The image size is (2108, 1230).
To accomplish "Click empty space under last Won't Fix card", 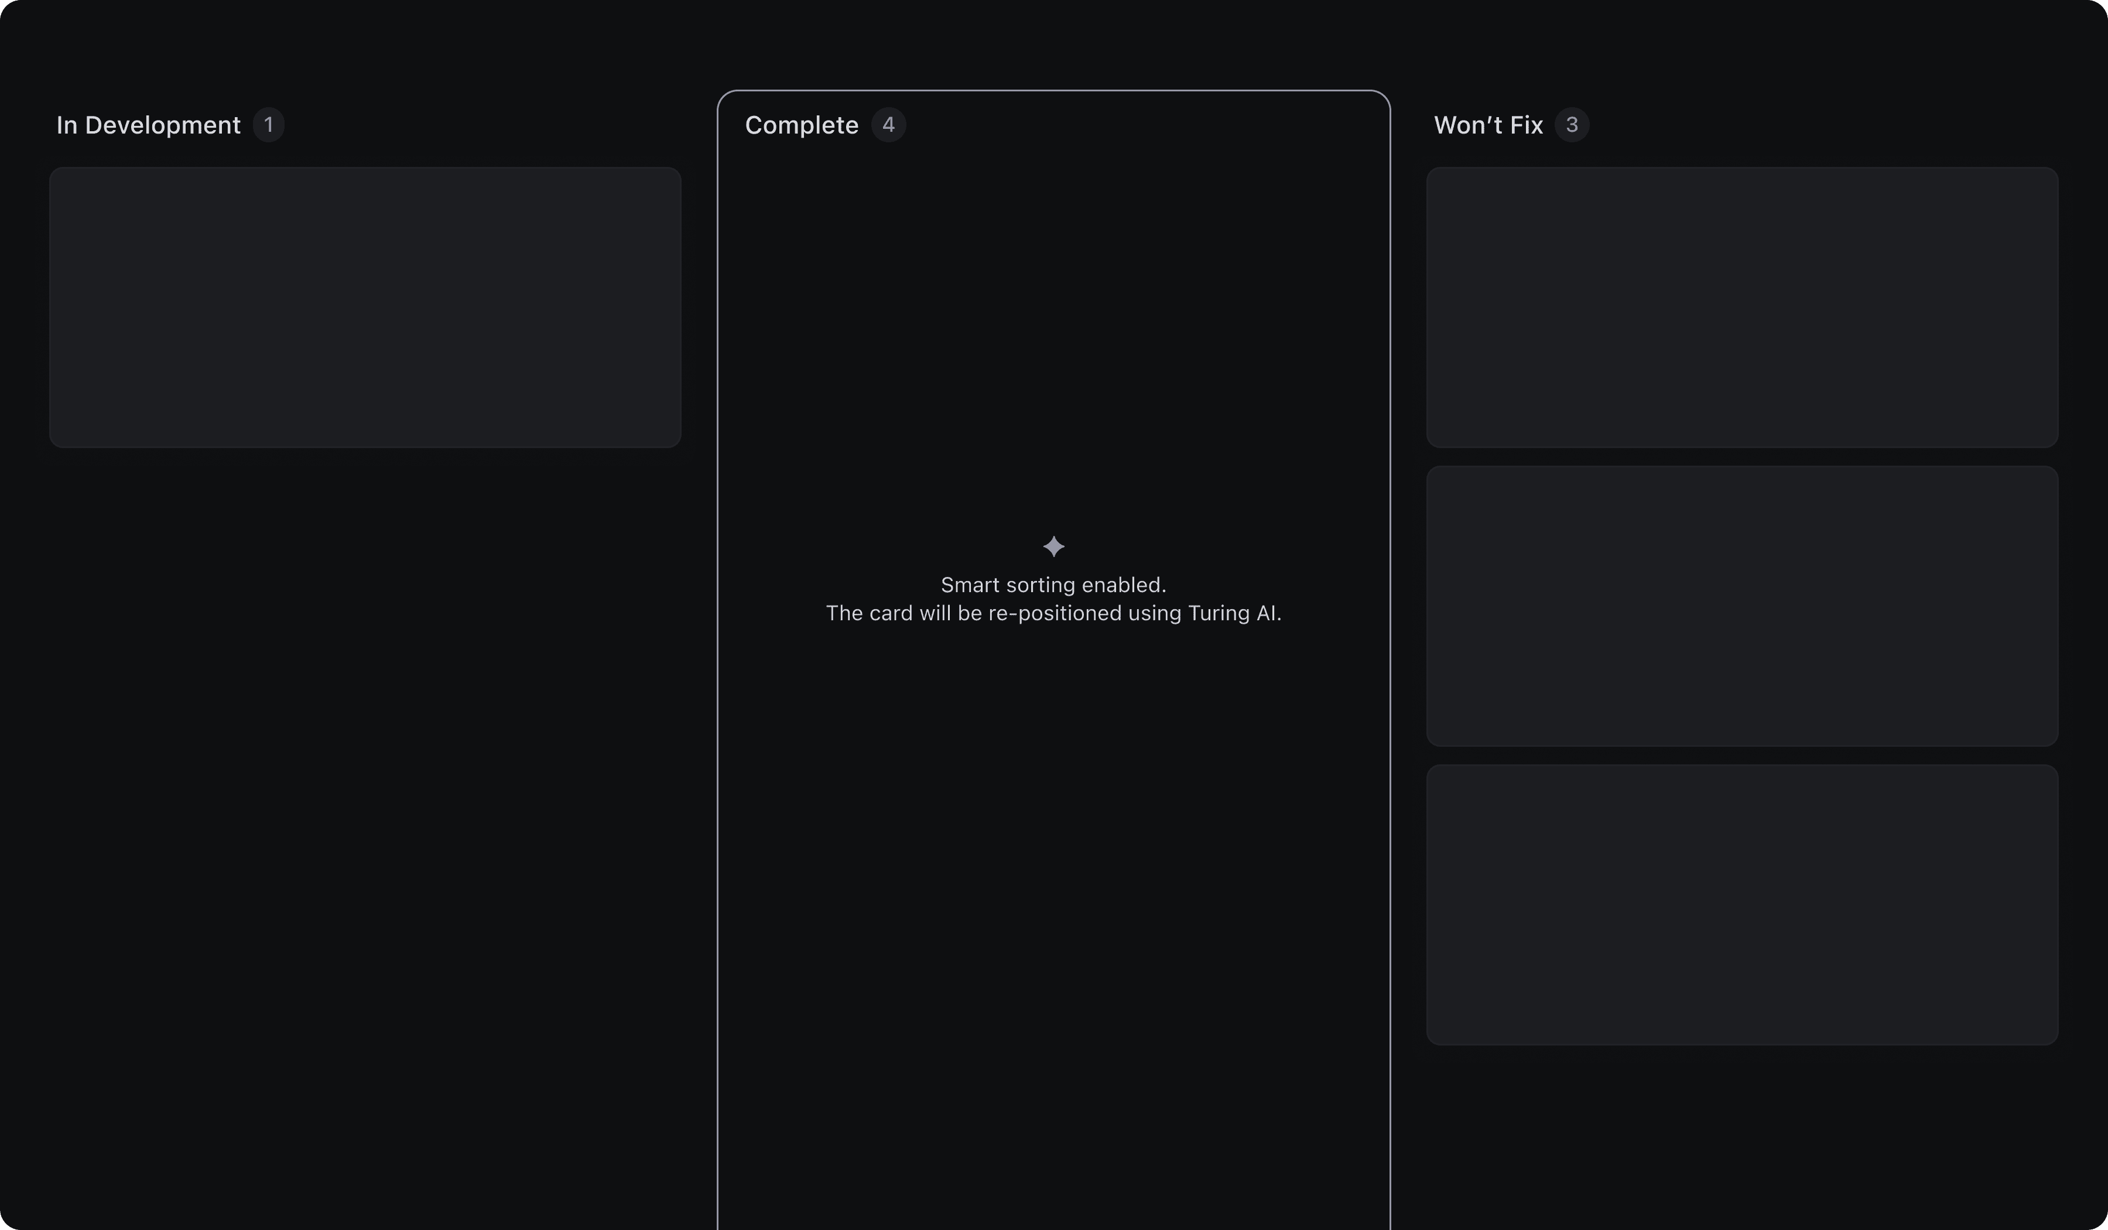I will pyautogui.click(x=1741, y=1138).
